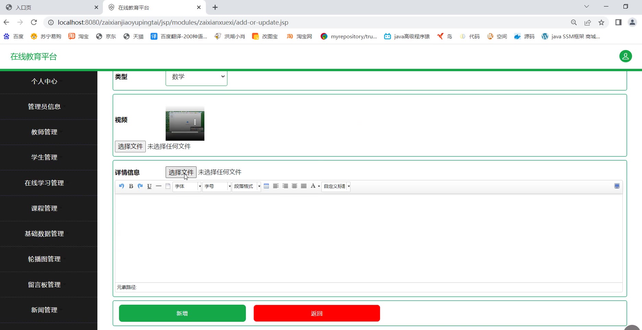642x330 pixels.
Task: Align text right in the editor
Action: tap(285, 186)
